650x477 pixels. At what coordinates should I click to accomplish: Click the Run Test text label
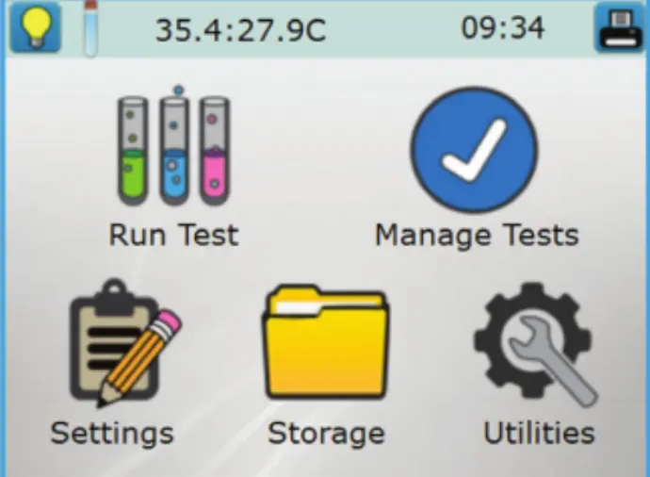pos(173,235)
